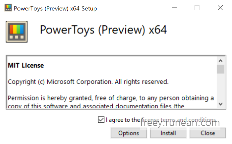Click the empty scrollbar track below the thumb
The width and height of the screenshot is (232, 144).
220,87
